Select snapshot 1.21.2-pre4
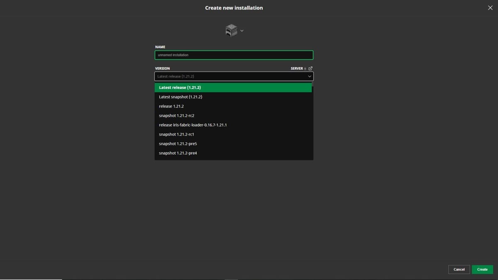The height and width of the screenshot is (280, 498). 234,153
